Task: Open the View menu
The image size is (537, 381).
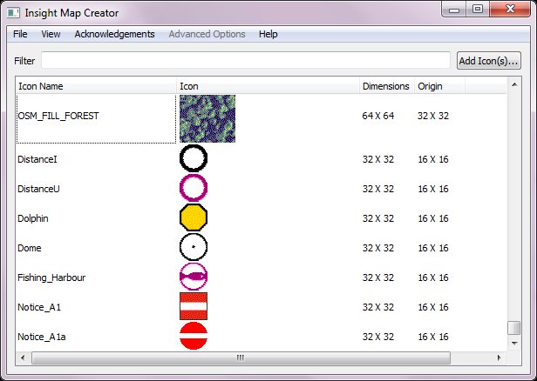Action: [x=51, y=34]
